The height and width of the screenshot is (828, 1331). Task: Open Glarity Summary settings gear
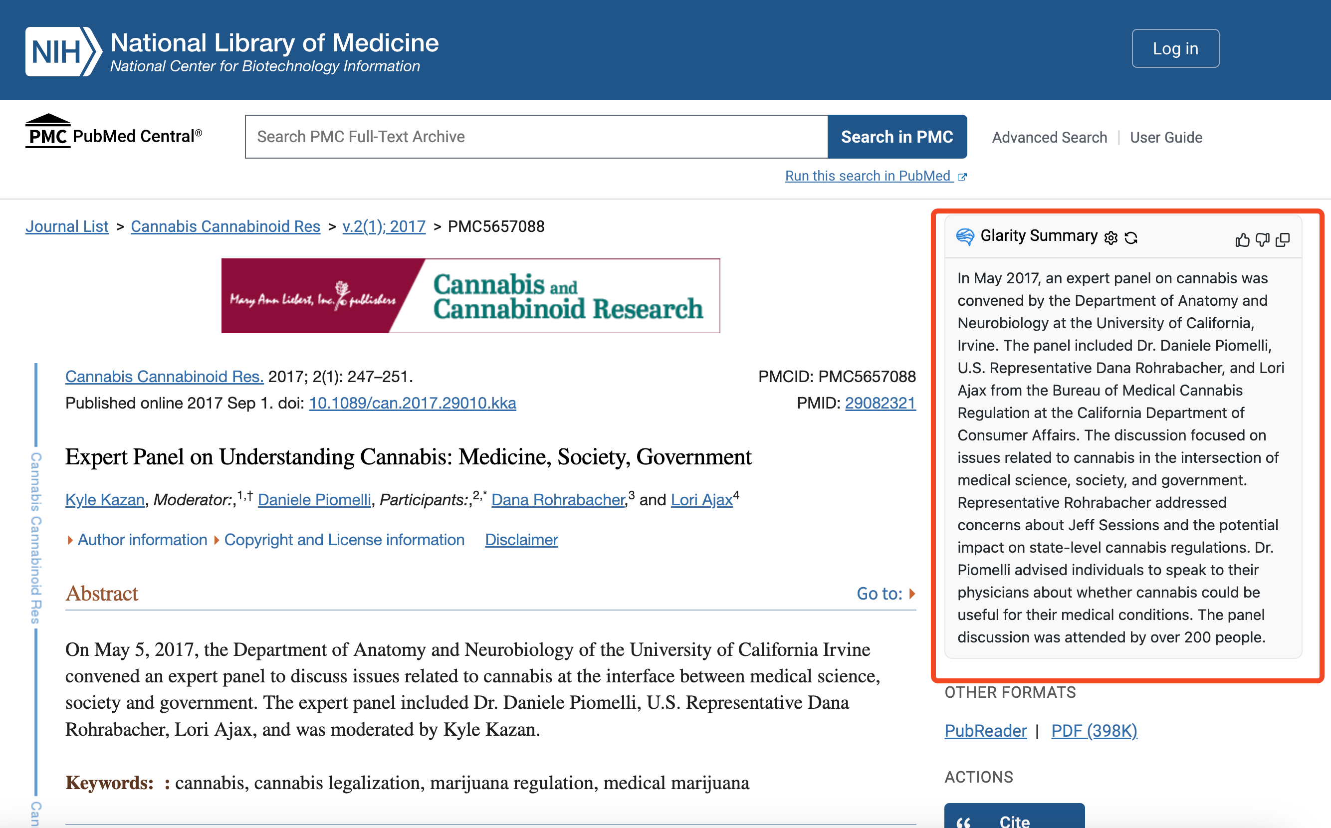(1111, 237)
